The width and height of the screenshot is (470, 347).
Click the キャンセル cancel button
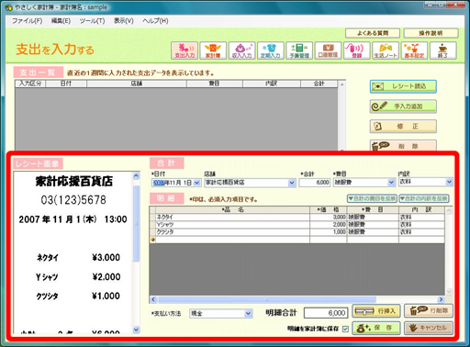click(x=429, y=328)
